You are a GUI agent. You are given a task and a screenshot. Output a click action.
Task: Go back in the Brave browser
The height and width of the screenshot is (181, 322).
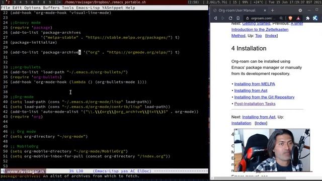(x=215, y=18)
